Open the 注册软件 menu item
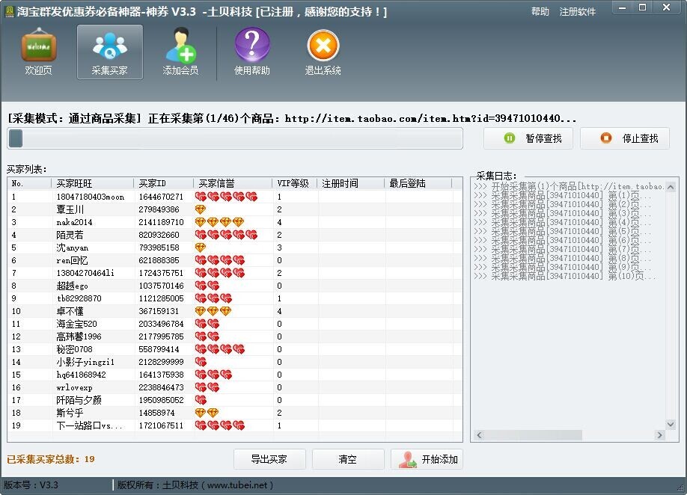The image size is (687, 495). pos(578,12)
